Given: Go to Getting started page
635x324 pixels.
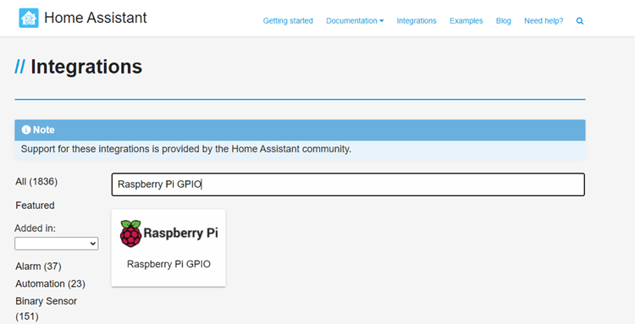Looking at the screenshot, I should [288, 21].
